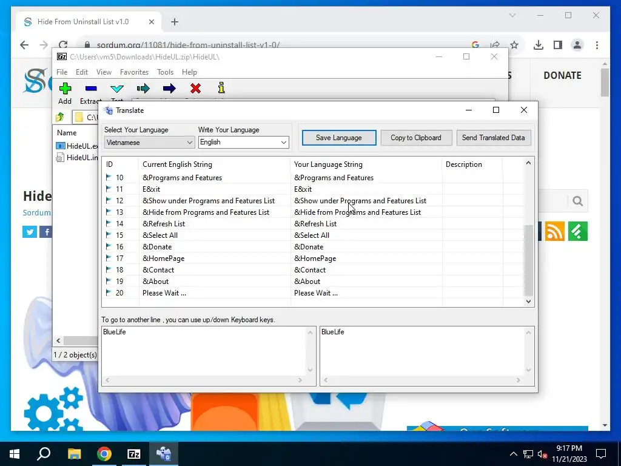The width and height of the screenshot is (621, 466).
Task: Click scroll-down arrow of string list
Action: click(x=528, y=302)
